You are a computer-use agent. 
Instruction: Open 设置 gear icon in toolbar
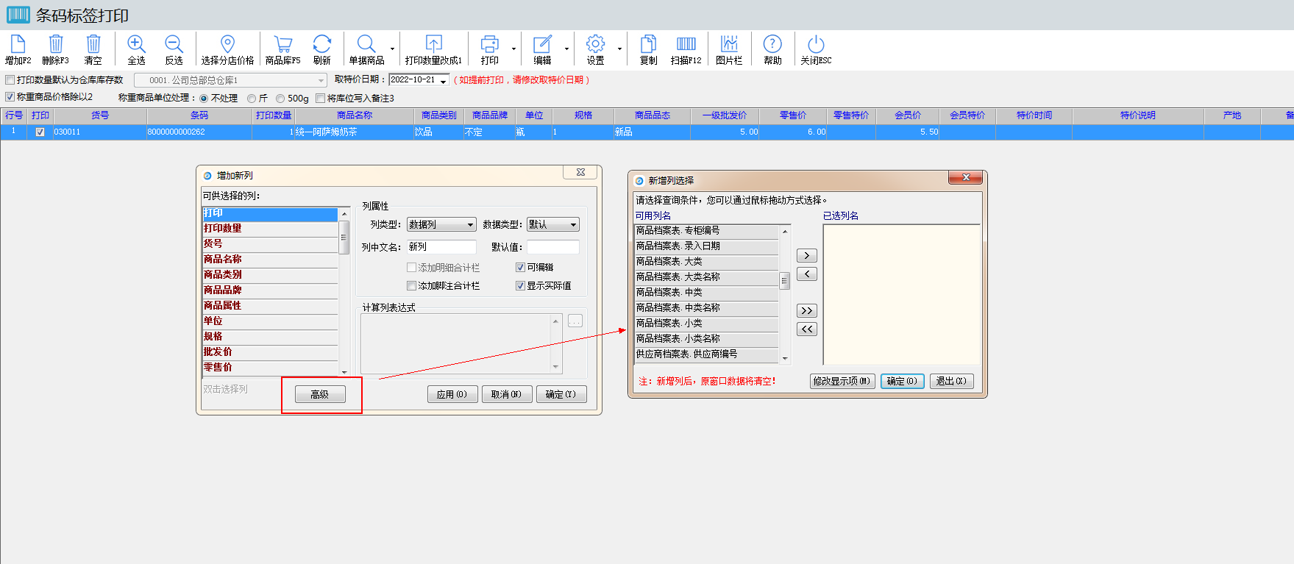click(595, 44)
